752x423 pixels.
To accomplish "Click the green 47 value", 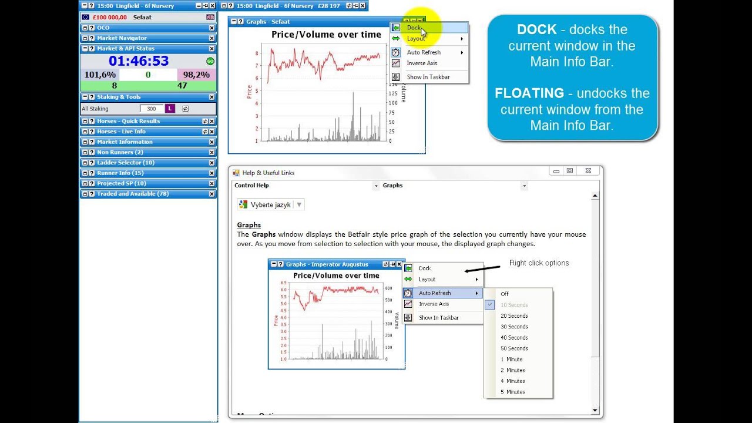I will [182, 86].
